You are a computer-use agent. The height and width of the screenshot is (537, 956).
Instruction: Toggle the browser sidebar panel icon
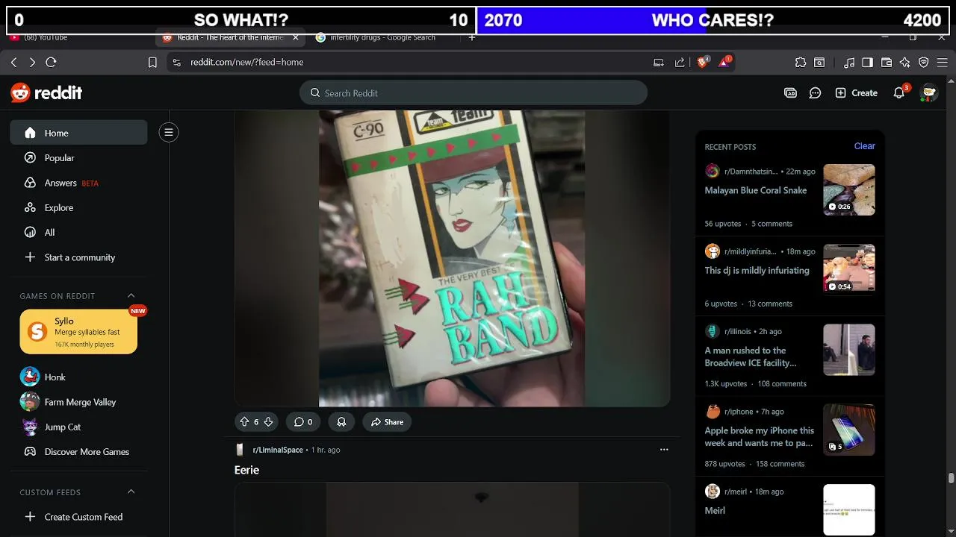click(867, 63)
